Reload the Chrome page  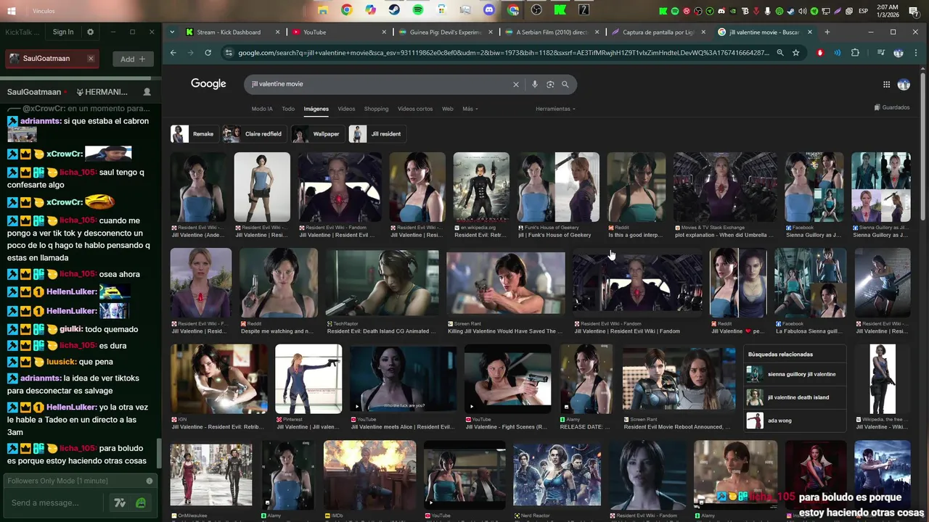pos(208,53)
